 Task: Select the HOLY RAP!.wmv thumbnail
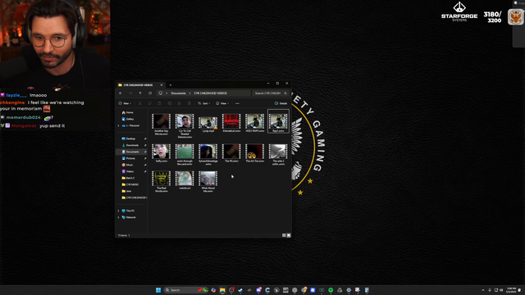[x=255, y=121]
